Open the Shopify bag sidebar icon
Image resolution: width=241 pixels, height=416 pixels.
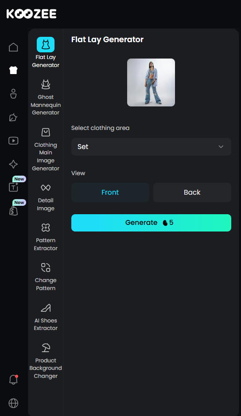(x=13, y=211)
